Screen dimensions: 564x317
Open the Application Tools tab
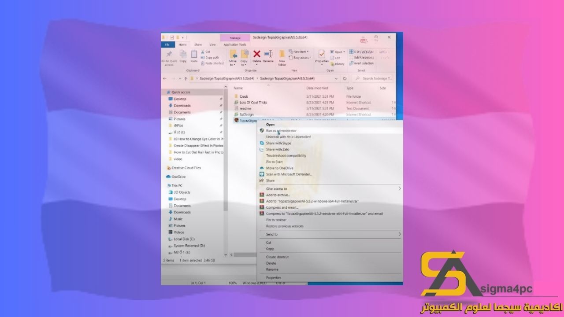[x=235, y=44]
